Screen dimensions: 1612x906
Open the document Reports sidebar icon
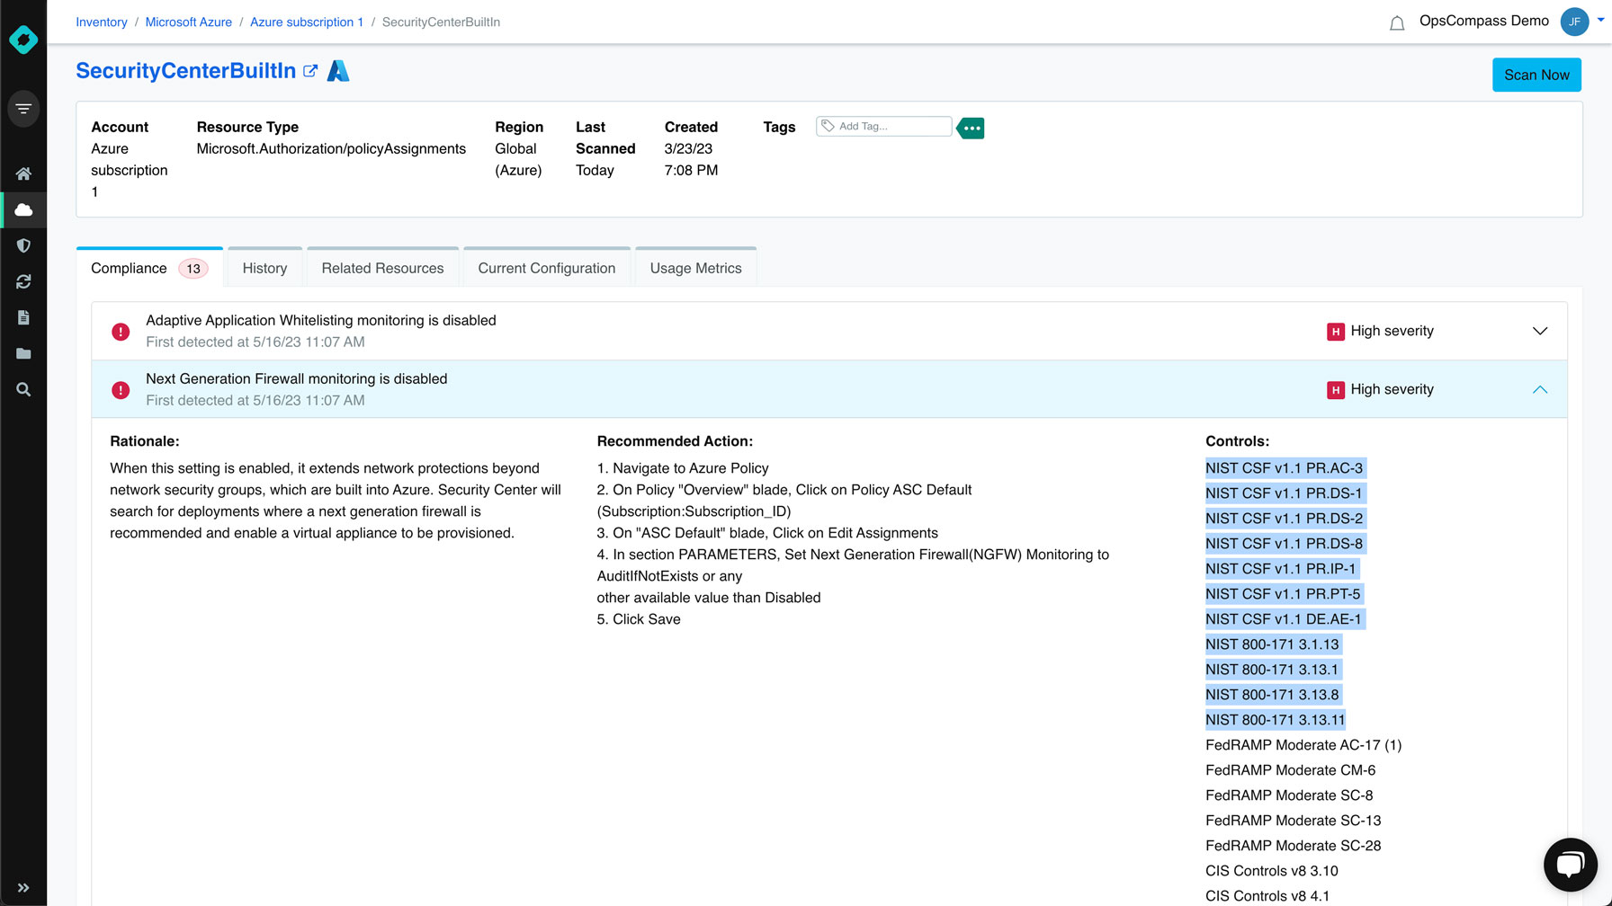pyautogui.click(x=23, y=317)
